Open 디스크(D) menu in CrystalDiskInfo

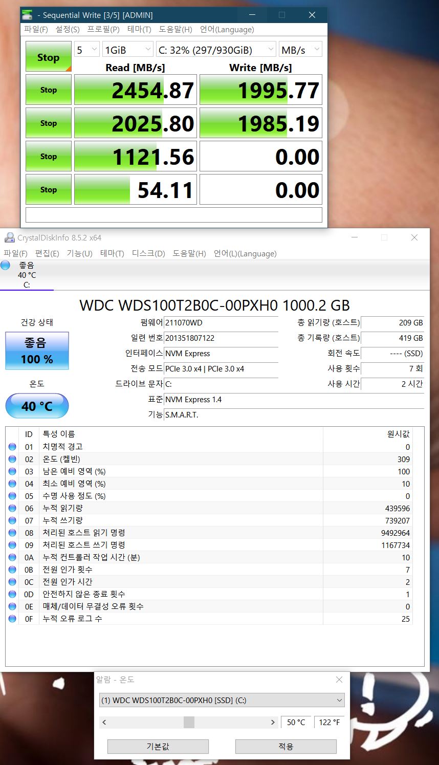(x=148, y=253)
